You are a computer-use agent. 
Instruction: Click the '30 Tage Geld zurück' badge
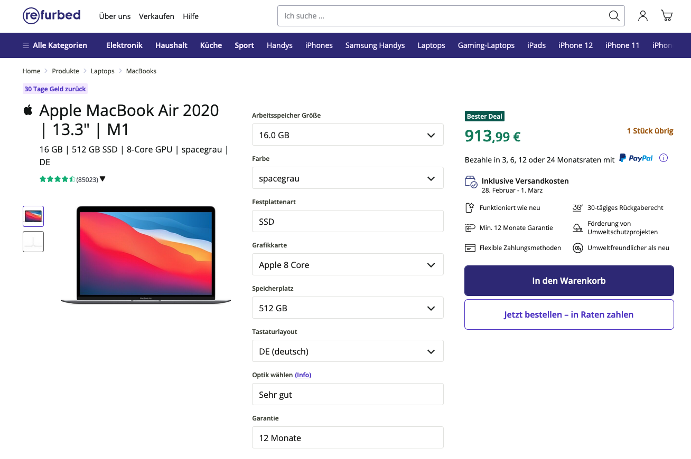(x=55, y=89)
